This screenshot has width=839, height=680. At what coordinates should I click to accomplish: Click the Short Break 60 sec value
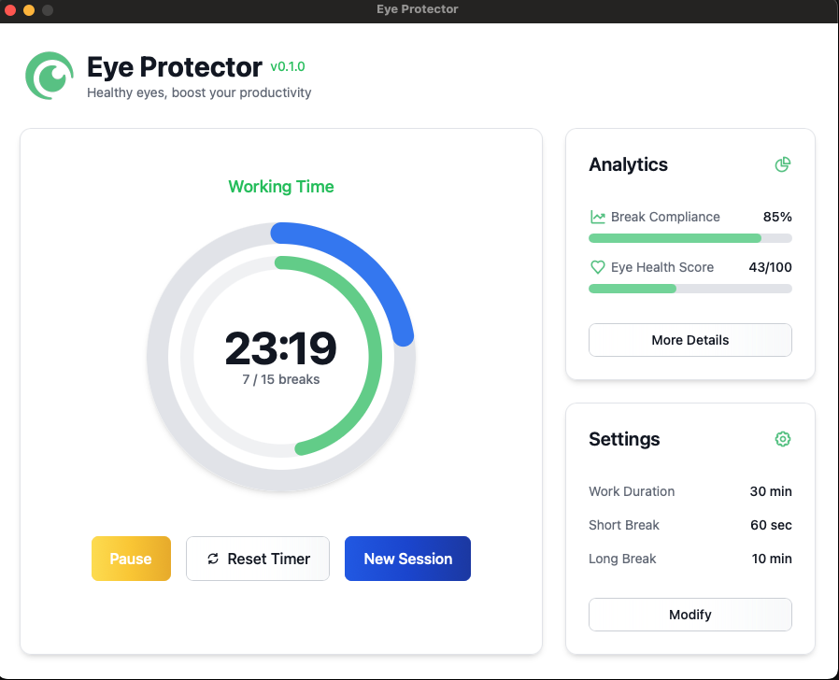[x=771, y=525]
